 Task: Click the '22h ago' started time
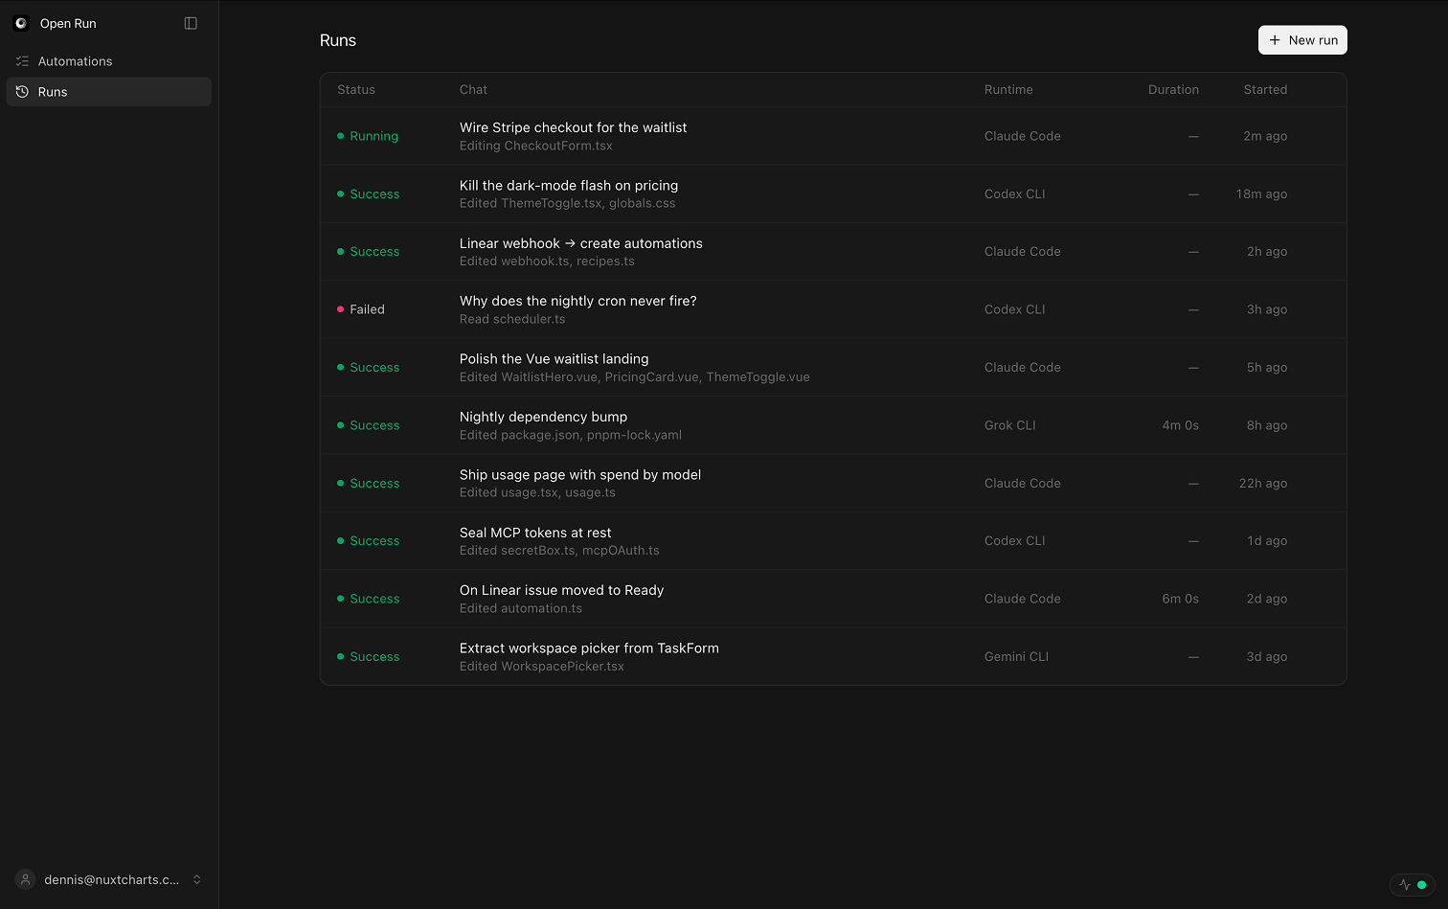[x=1262, y=484]
